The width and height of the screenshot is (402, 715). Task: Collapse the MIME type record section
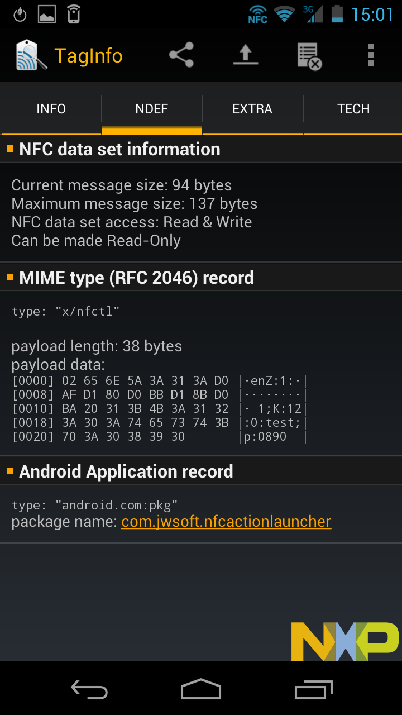tap(136, 278)
